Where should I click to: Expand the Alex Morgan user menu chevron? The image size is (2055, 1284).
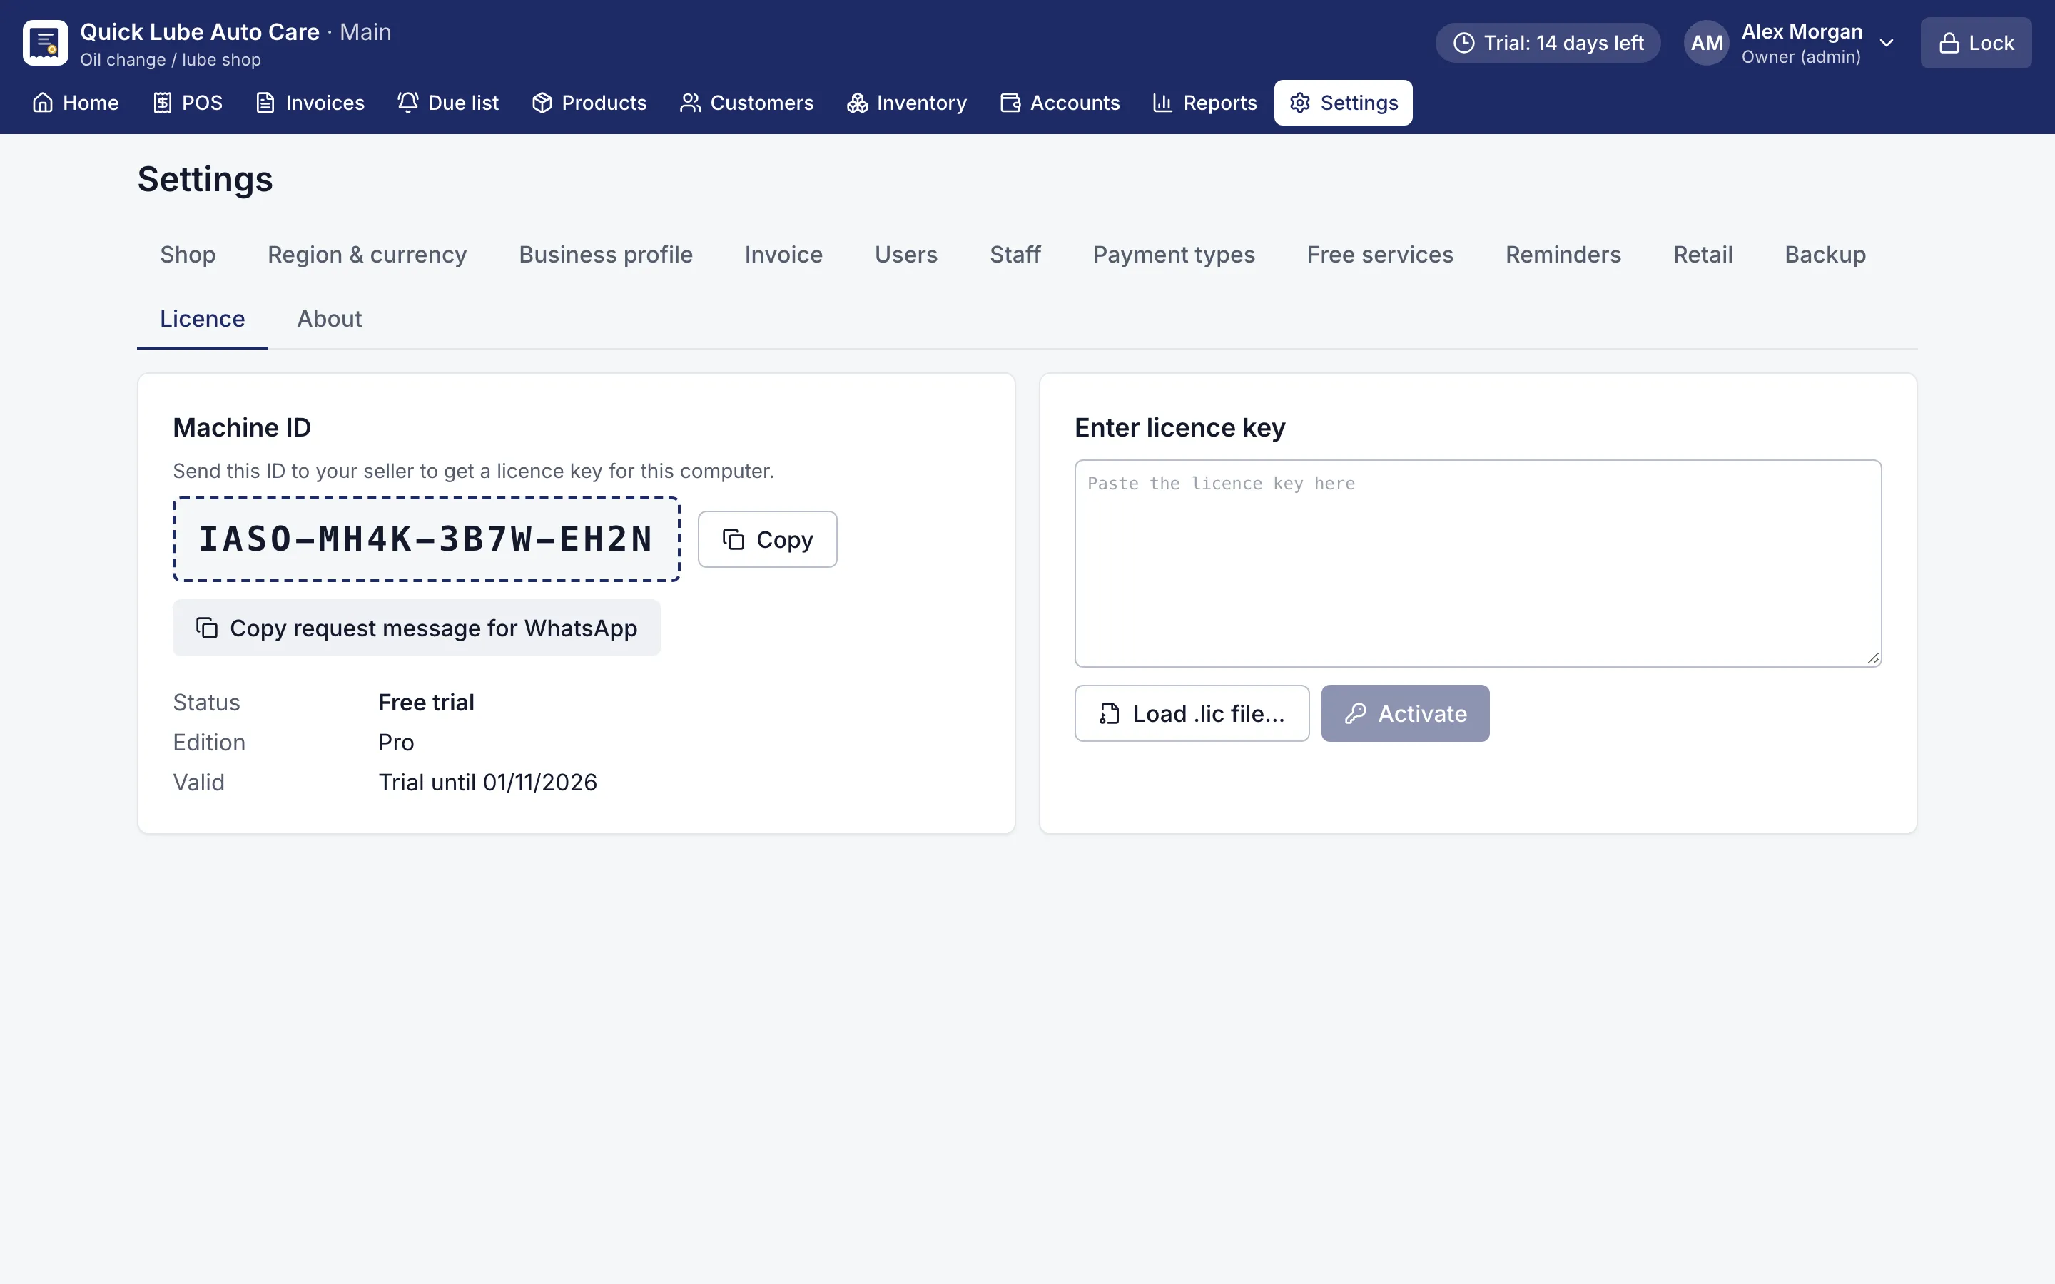[x=1886, y=44]
